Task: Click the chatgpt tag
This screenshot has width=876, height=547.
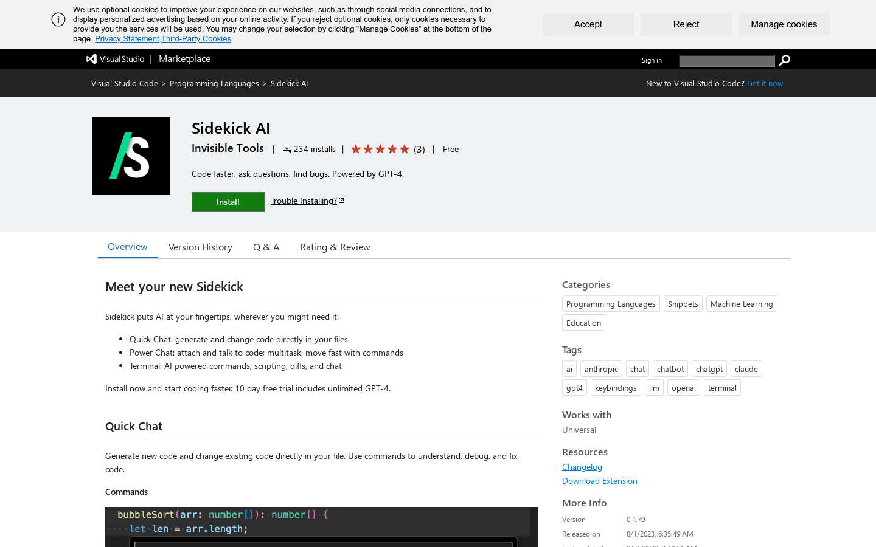Action: tap(709, 369)
